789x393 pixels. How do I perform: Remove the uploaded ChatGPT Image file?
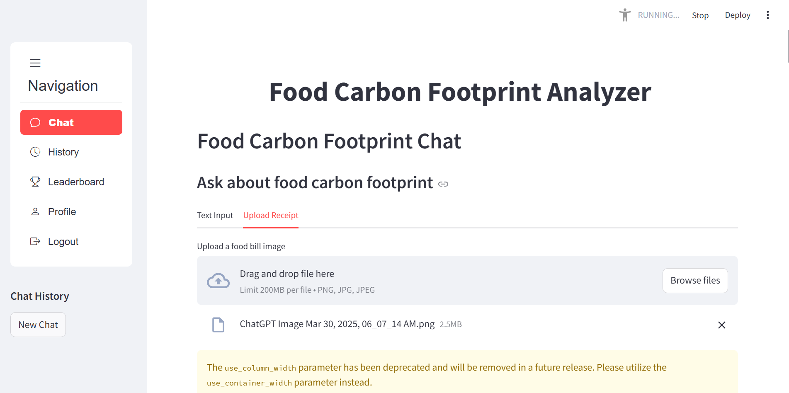coord(722,325)
